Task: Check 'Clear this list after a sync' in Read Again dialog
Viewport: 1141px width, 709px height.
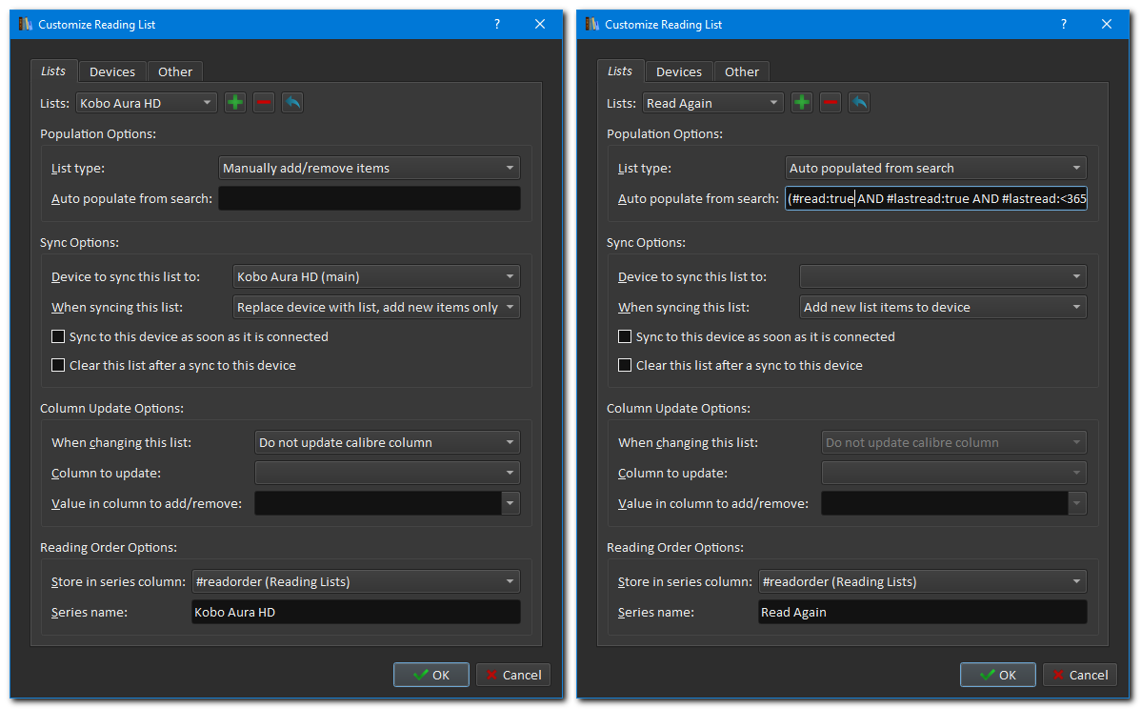Action: tap(625, 365)
